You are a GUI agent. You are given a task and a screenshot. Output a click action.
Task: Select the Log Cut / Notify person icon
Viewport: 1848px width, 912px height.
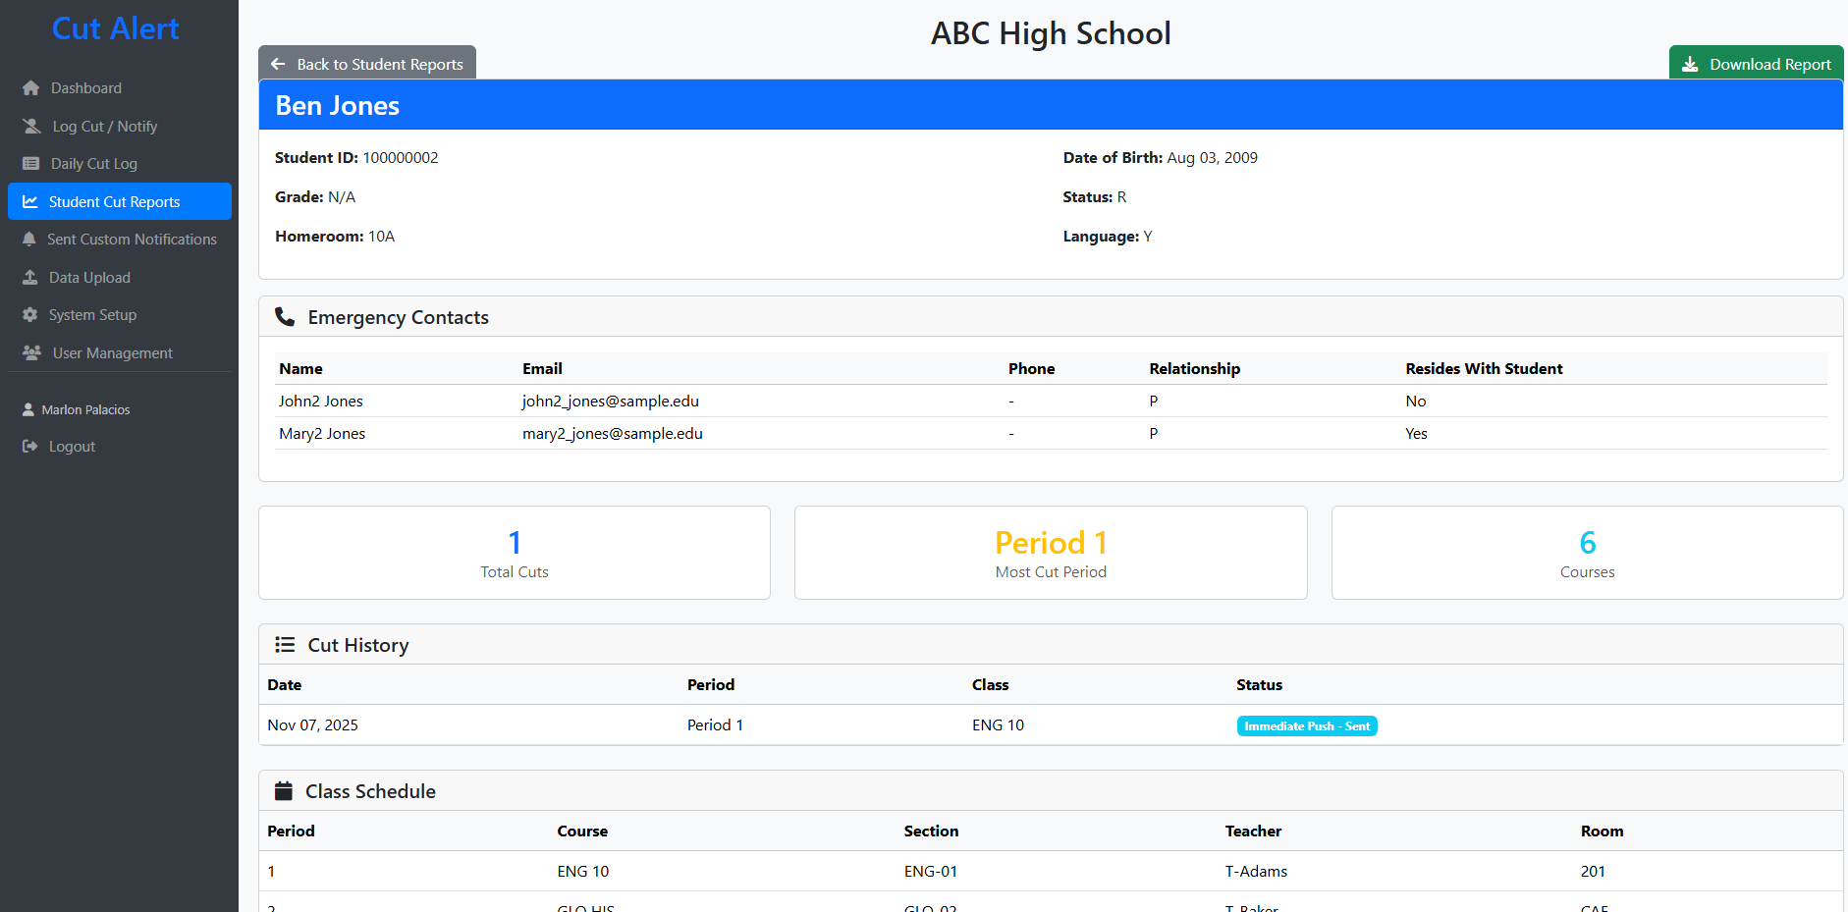30,126
